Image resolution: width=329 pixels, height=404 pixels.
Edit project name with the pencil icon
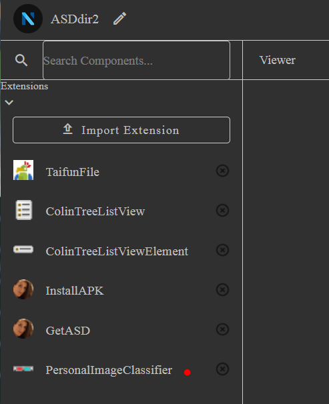pos(119,19)
